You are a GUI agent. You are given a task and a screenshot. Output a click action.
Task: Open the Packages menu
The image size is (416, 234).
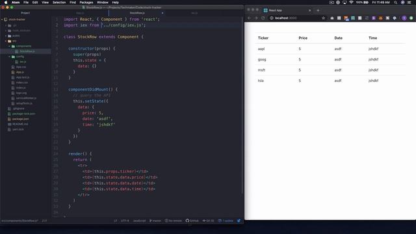click(86, 3)
